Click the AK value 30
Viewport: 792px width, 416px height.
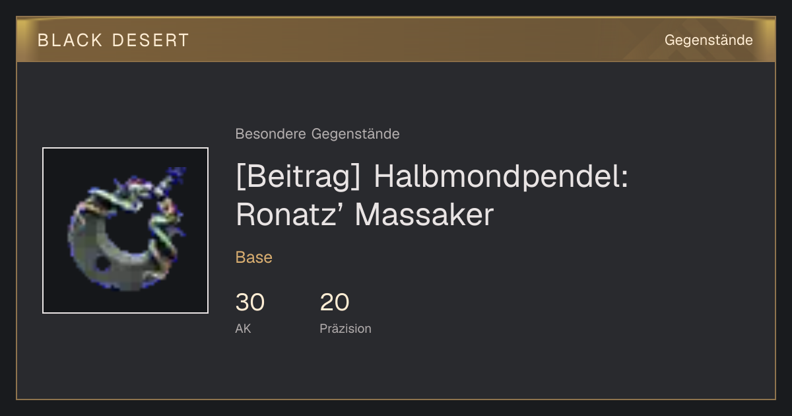[250, 302]
